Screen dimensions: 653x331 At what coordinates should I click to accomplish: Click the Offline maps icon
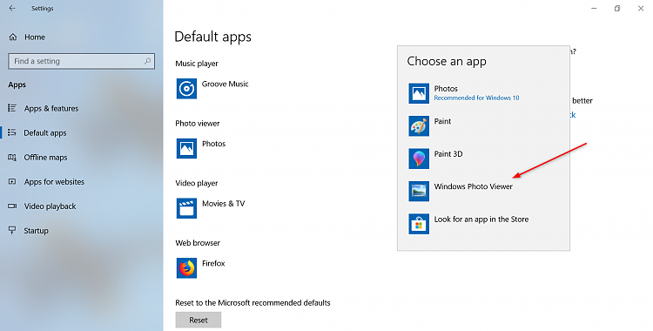pyautogui.click(x=12, y=157)
